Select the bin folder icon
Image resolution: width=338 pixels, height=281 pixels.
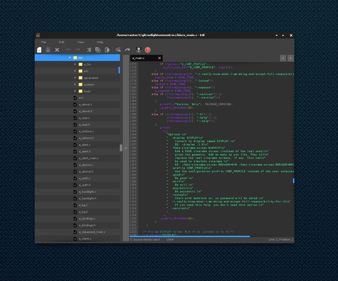tap(75, 58)
